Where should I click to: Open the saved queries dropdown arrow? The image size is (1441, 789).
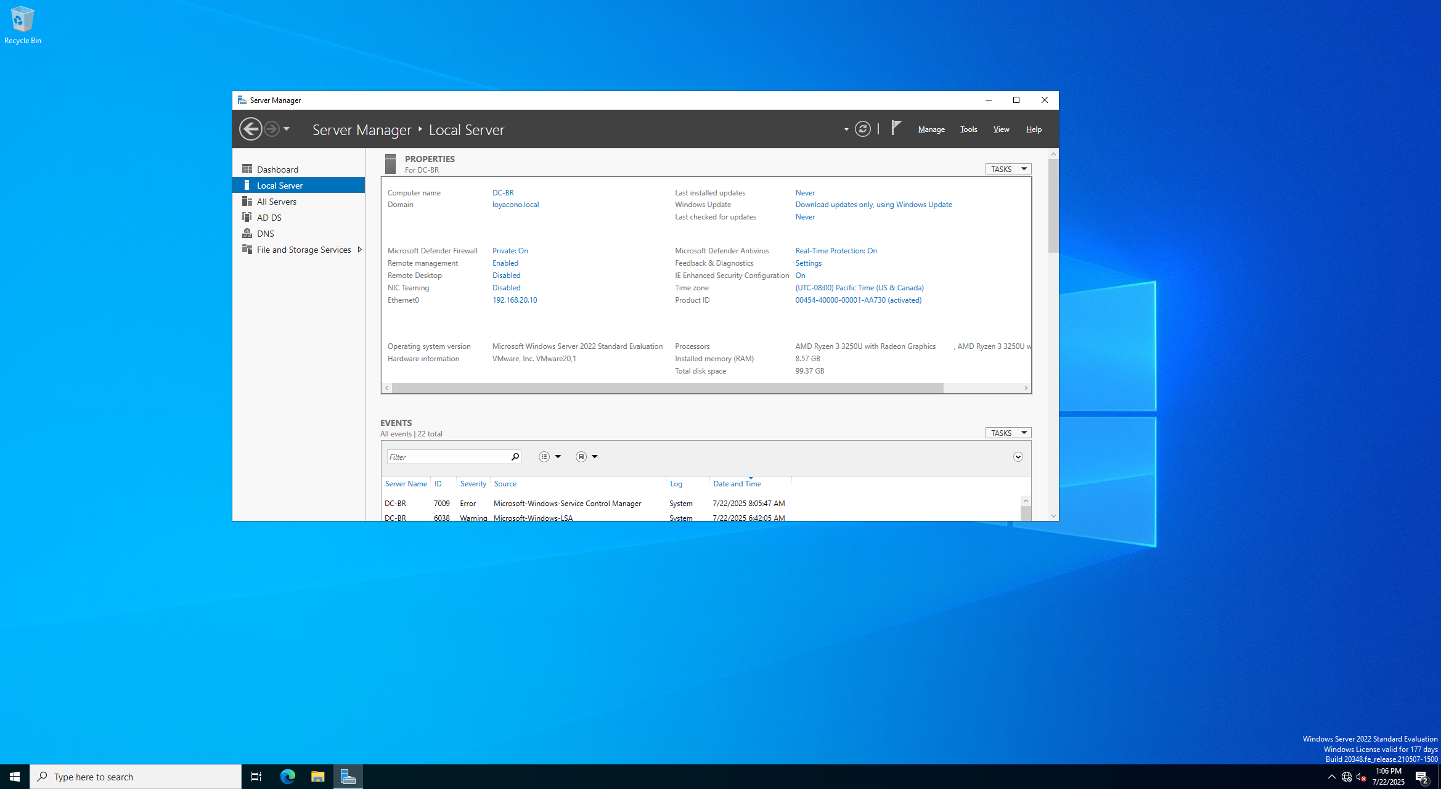[x=595, y=457]
